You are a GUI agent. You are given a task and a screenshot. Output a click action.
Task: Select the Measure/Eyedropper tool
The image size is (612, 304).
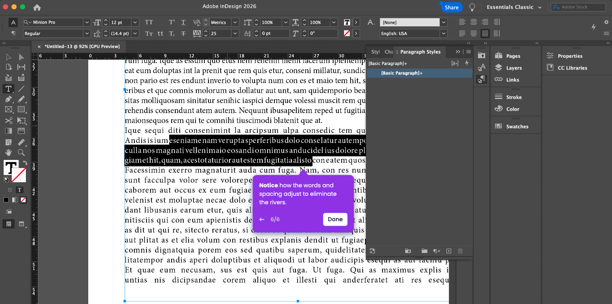pos(21,142)
